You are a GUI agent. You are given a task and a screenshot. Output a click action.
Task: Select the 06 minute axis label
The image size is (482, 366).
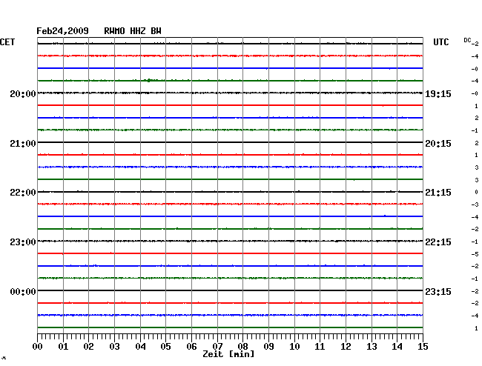coord(191,347)
